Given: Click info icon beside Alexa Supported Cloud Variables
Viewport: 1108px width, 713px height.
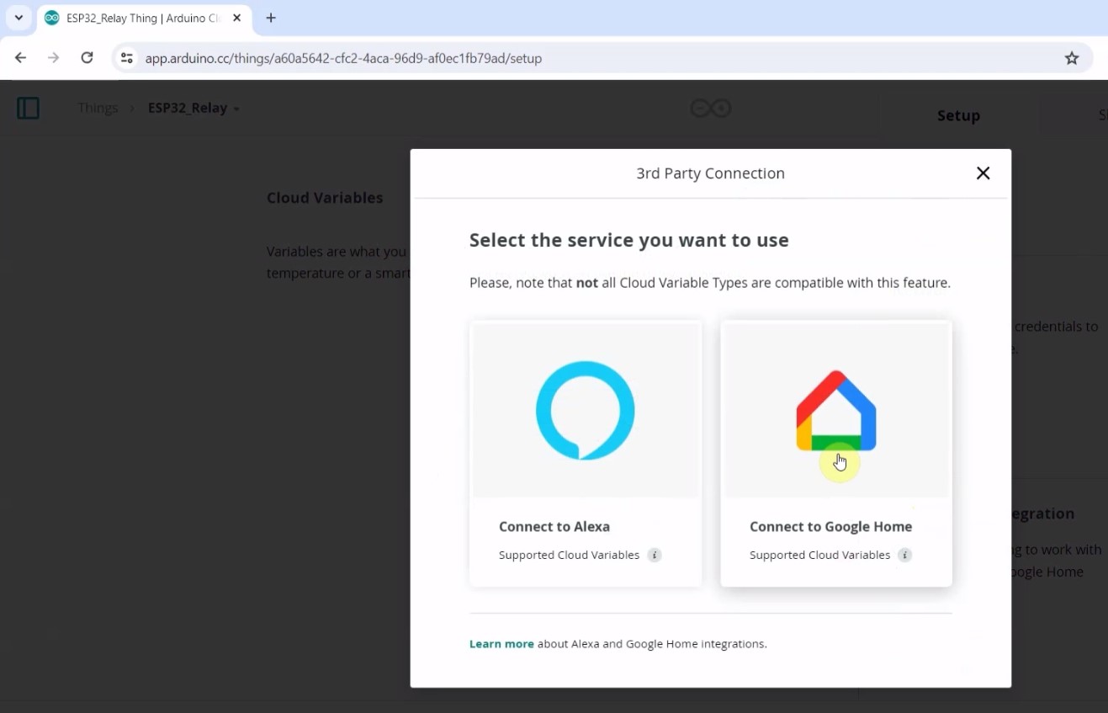Looking at the screenshot, I should (655, 556).
